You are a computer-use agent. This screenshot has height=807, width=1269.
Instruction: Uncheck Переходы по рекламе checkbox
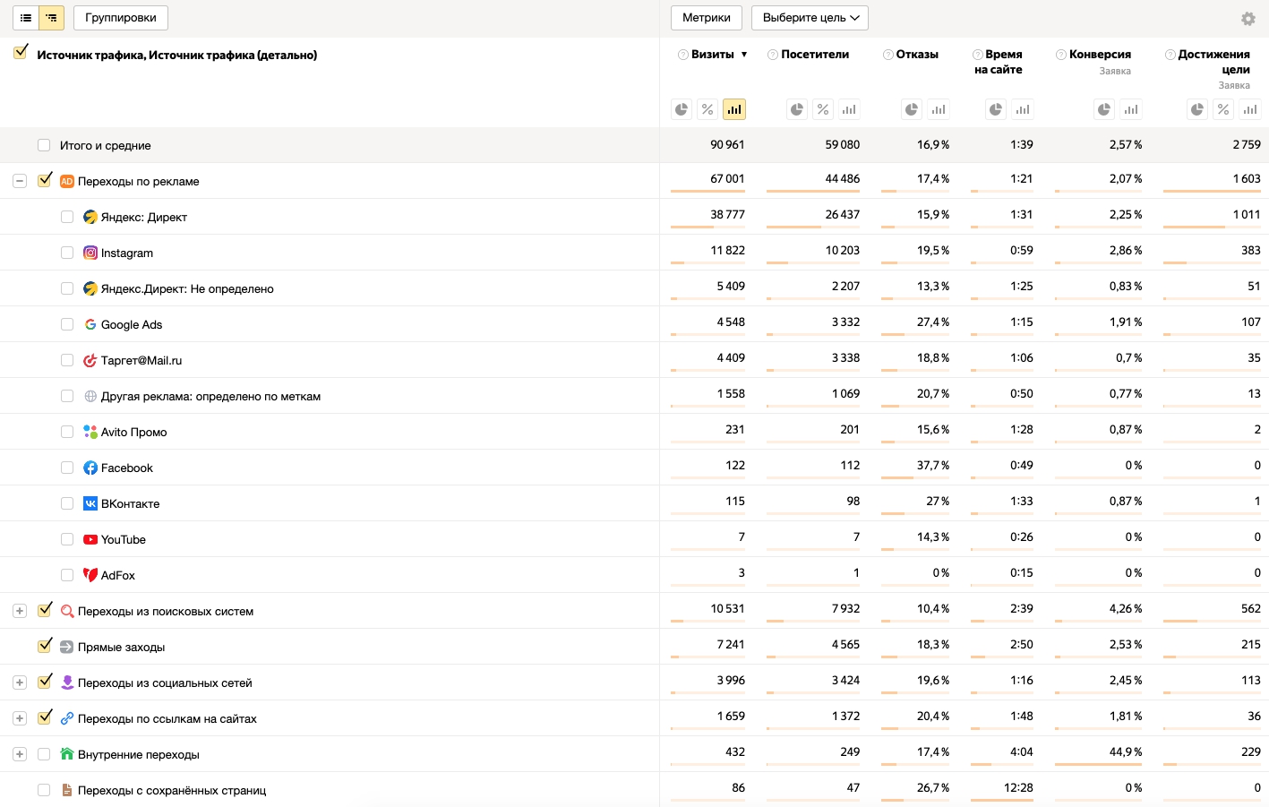tap(45, 180)
